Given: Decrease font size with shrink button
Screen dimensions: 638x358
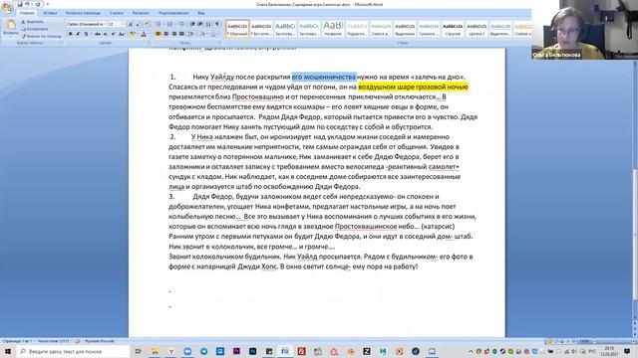Looking at the screenshot, I should 138,24.
